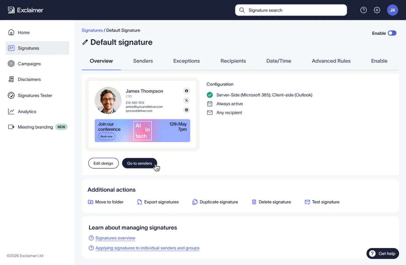406x265 pixels.
Task: Click the Delete signature action
Action: click(271, 202)
